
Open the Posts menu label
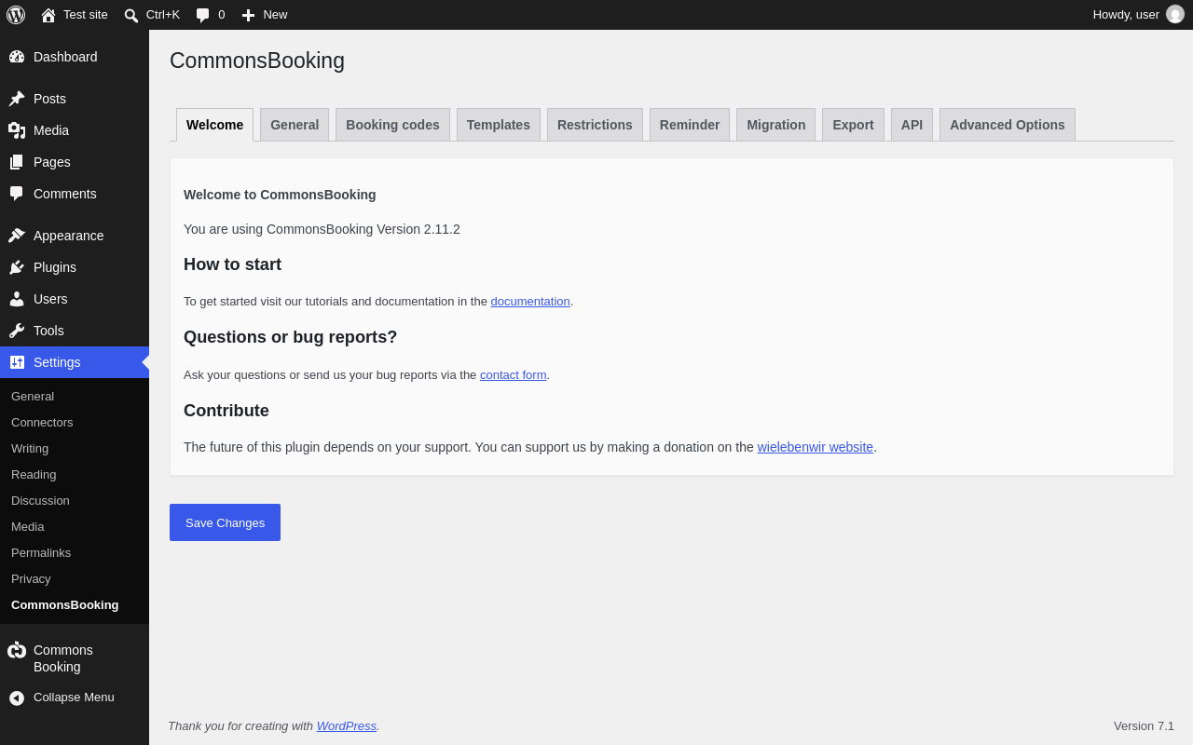point(49,99)
